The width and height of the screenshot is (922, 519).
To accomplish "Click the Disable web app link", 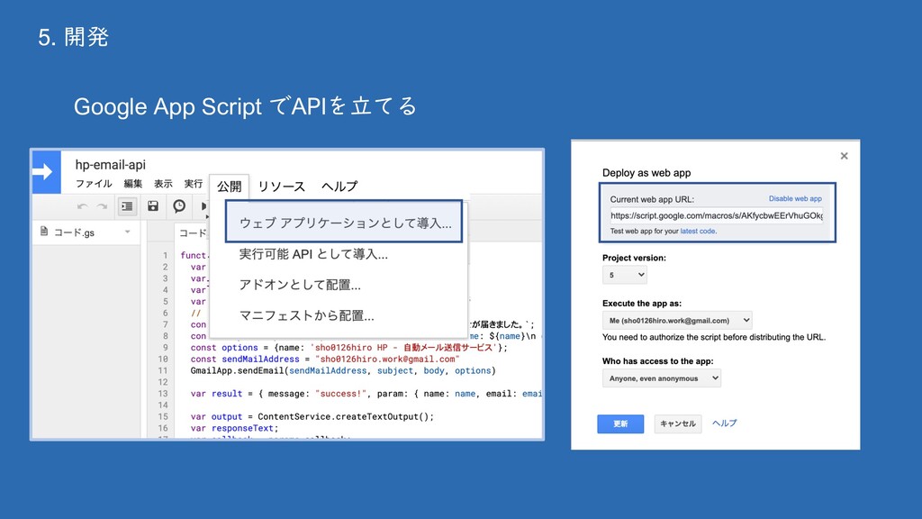I will coord(795,199).
